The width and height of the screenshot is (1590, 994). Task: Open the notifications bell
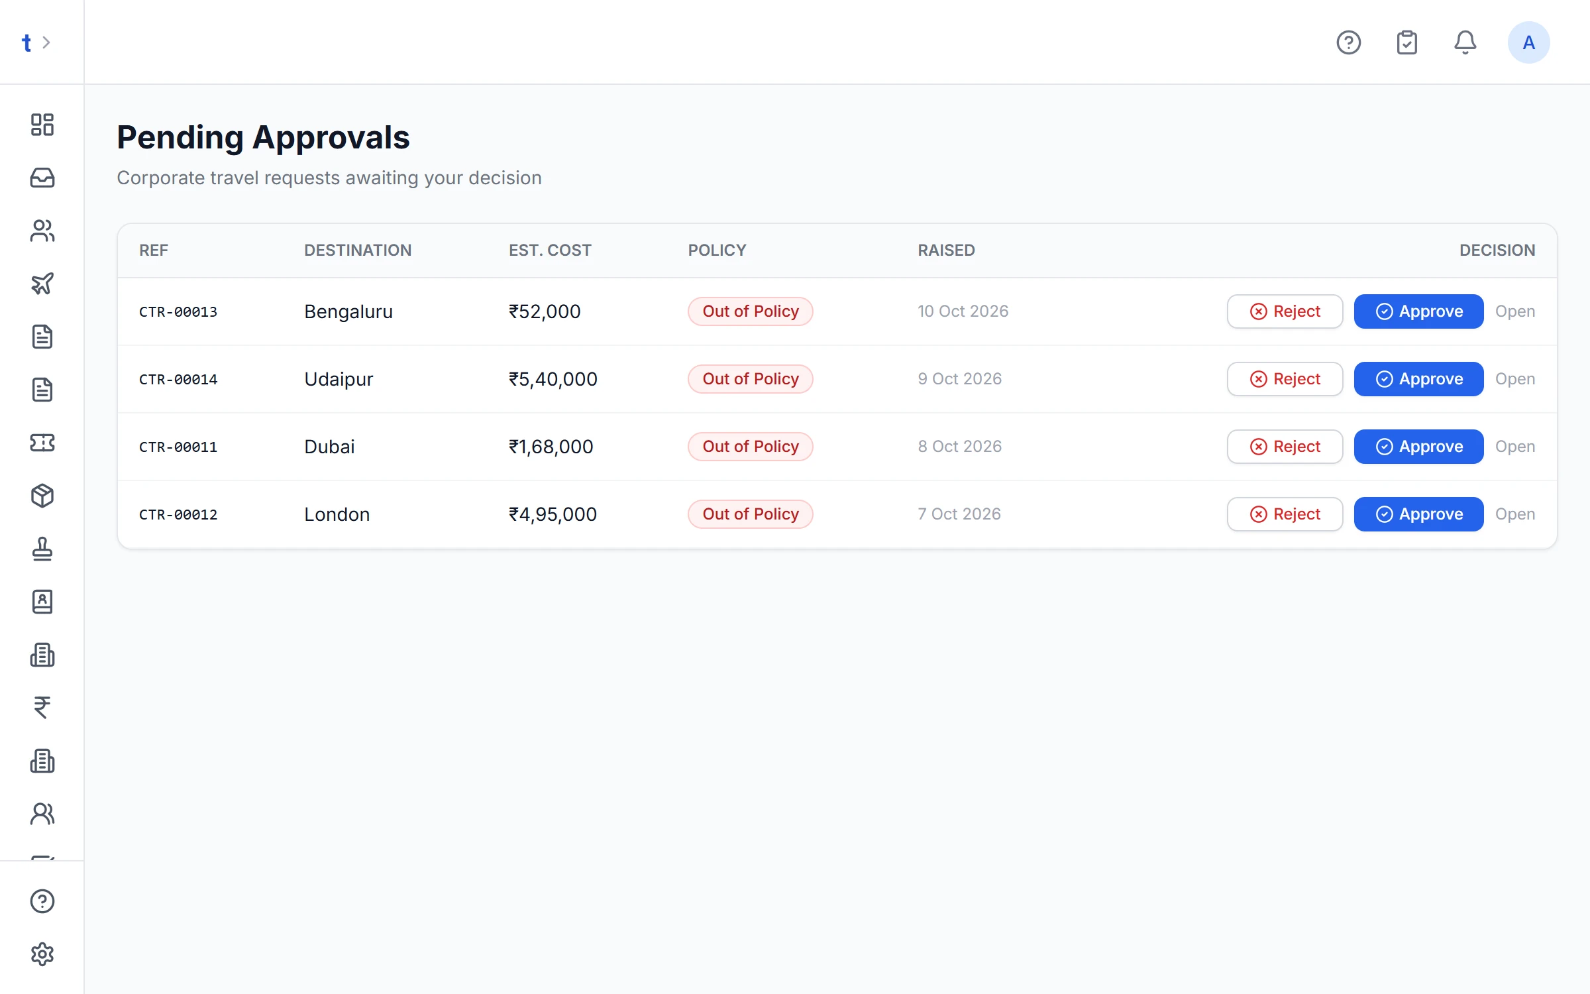1465,42
